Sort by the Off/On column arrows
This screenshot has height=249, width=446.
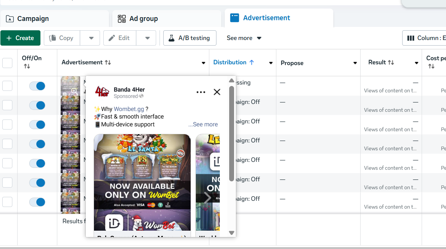(27, 66)
